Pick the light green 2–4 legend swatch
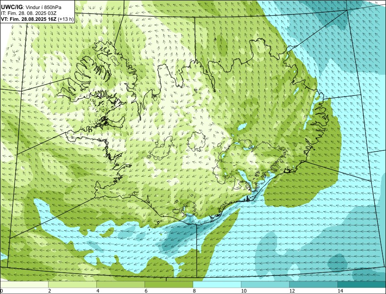Image resolution: width=386 pixels, height=294 pixels. point(72,284)
